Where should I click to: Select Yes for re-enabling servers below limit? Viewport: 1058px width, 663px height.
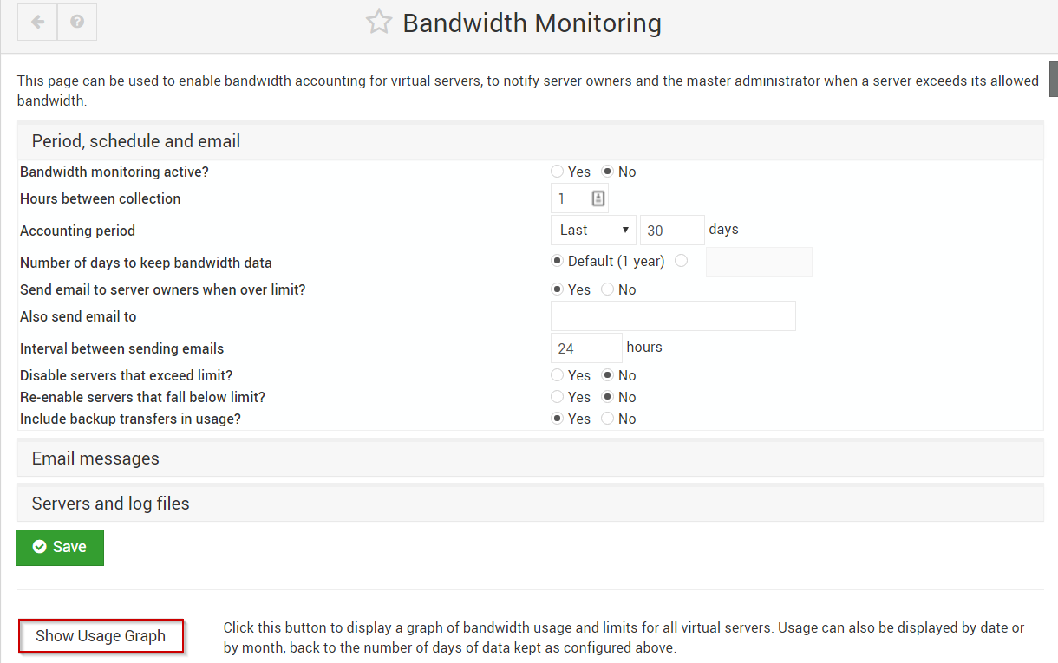558,397
